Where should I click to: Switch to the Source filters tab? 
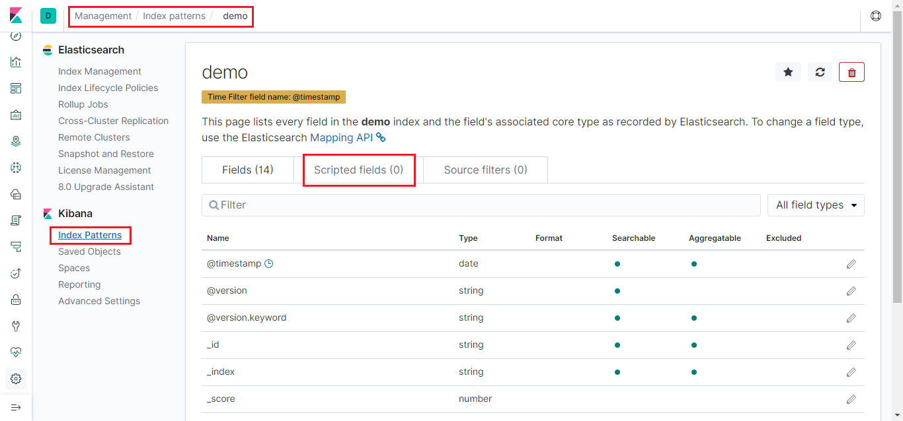485,170
